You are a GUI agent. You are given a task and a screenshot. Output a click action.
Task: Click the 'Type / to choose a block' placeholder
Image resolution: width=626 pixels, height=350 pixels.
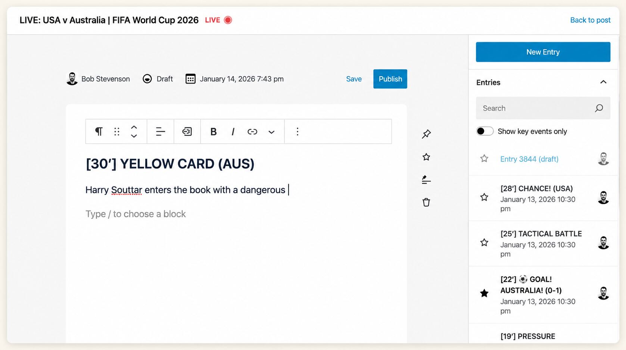pos(136,214)
